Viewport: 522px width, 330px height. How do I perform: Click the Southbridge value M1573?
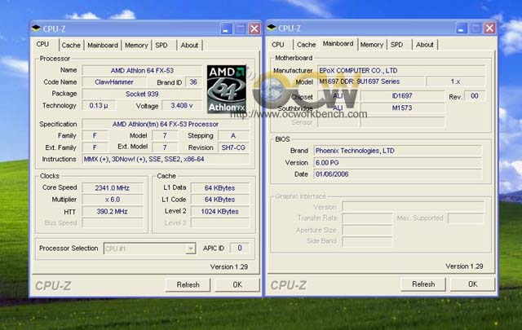pos(402,108)
